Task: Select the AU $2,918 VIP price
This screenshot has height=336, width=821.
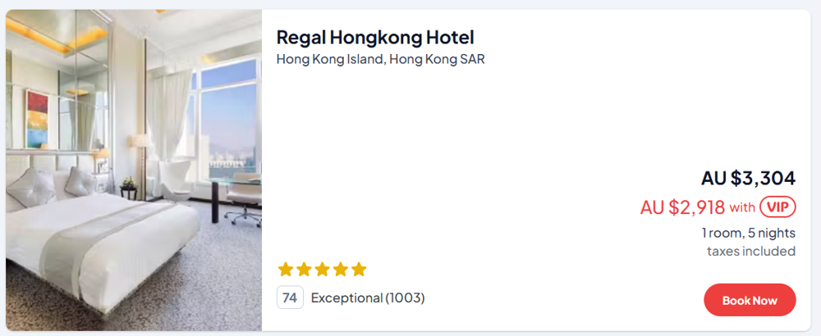Action: click(x=682, y=207)
